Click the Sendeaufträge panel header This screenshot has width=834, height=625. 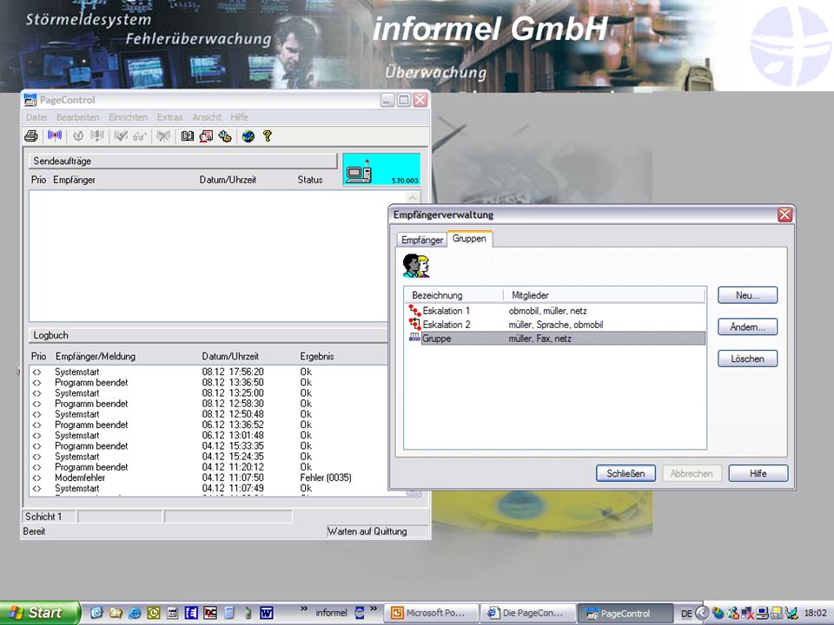183,161
